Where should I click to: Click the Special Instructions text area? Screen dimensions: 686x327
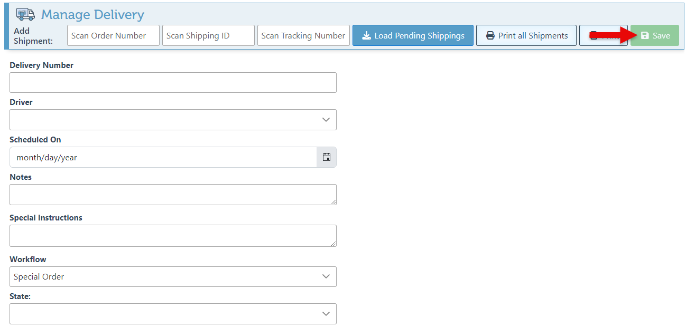pos(173,236)
